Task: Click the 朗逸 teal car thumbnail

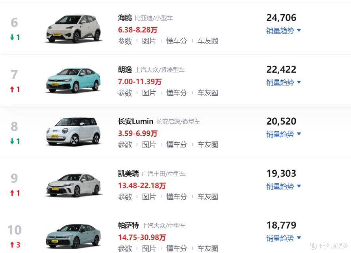Action: click(73, 80)
